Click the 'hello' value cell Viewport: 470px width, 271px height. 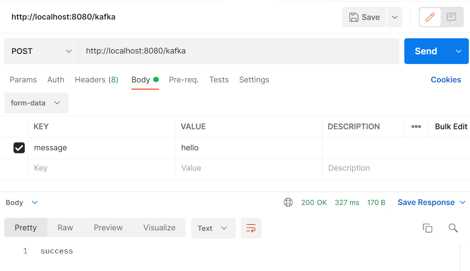249,148
